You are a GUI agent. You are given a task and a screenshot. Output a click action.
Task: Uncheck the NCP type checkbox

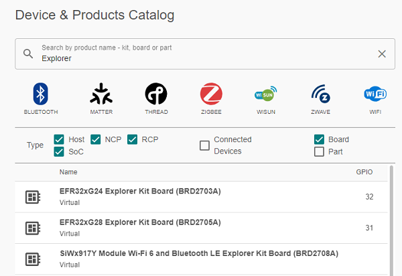point(96,139)
